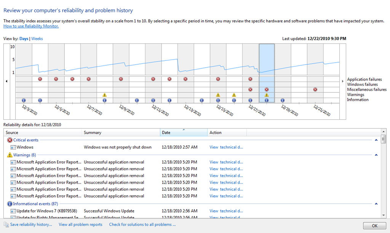
Task: Select the warning icon on 12/8/2010
Action: (x=105, y=95)
